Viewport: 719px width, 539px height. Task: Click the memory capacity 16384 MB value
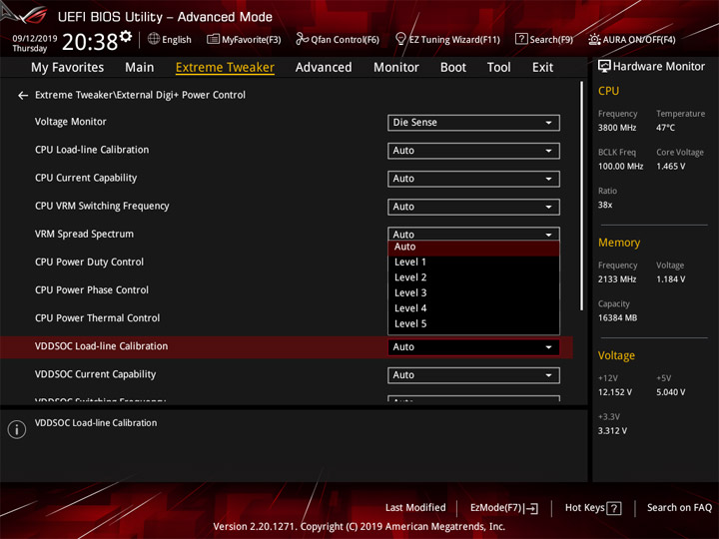click(x=617, y=318)
